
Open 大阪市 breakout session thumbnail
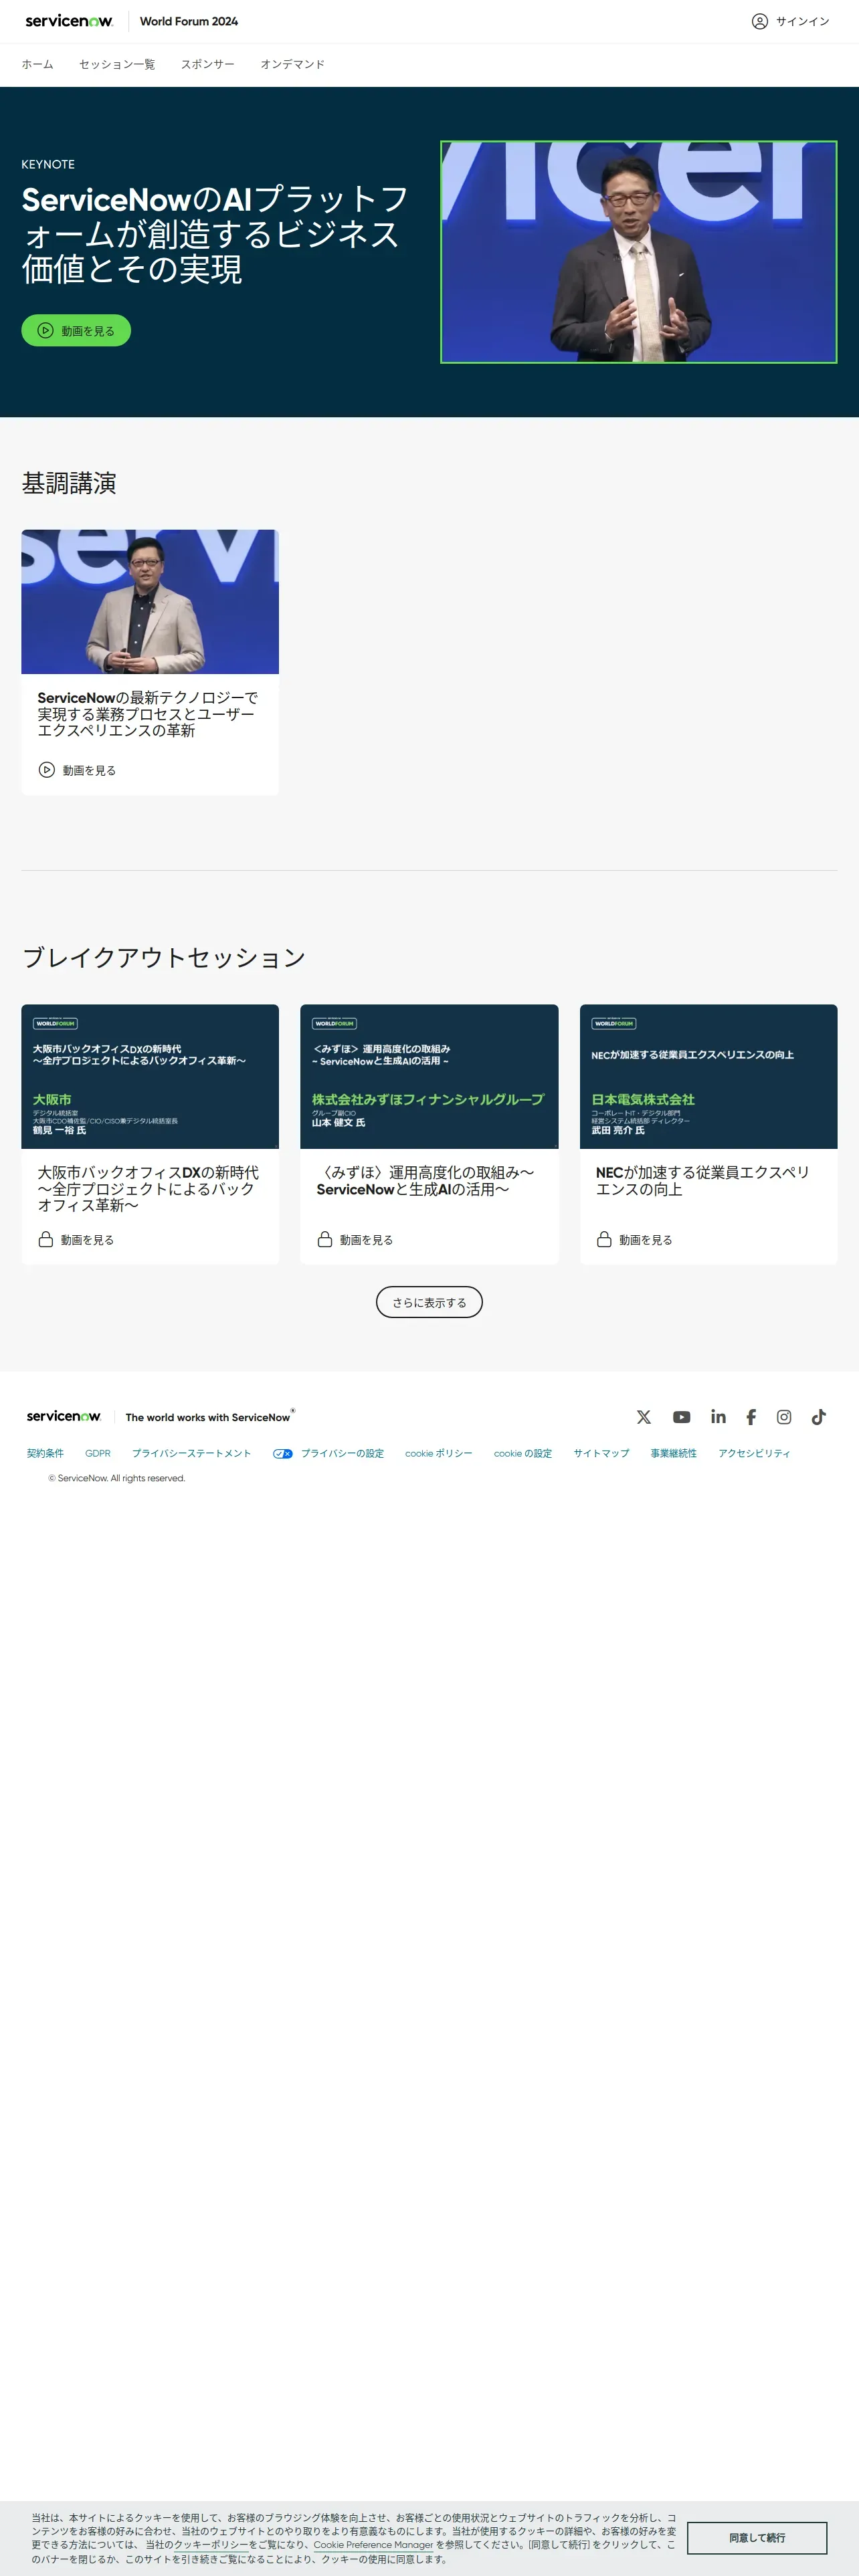(150, 1076)
